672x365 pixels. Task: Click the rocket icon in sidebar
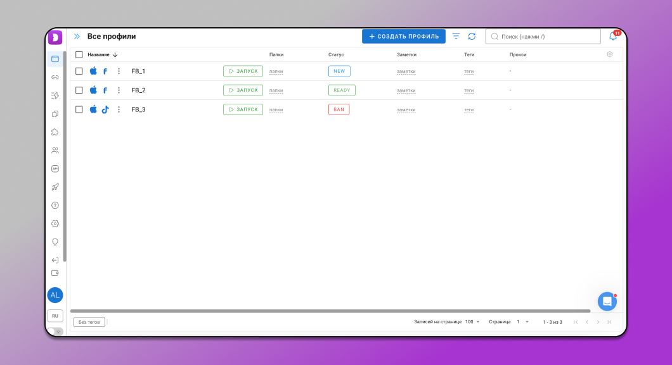55,187
